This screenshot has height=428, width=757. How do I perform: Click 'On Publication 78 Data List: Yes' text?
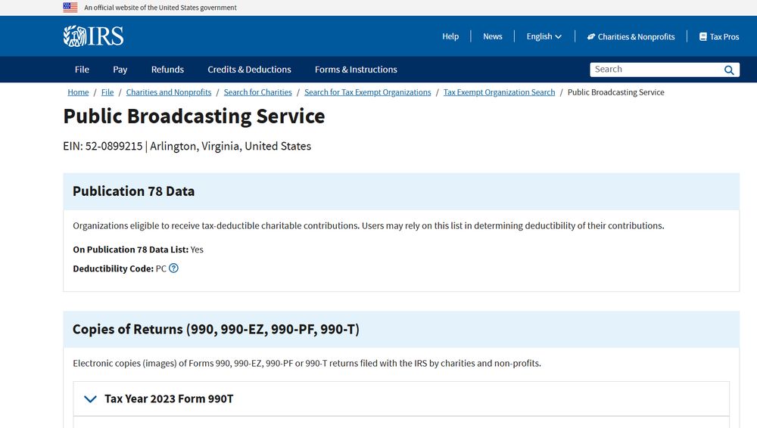[138, 250]
